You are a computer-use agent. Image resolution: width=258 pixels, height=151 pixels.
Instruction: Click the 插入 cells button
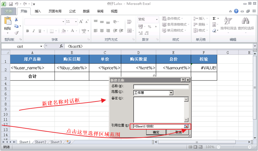(x=201, y=18)
